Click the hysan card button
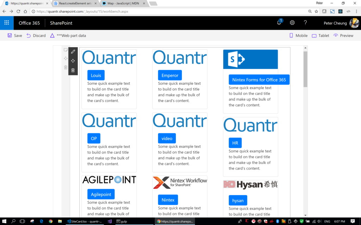 (x=238, y=200)
